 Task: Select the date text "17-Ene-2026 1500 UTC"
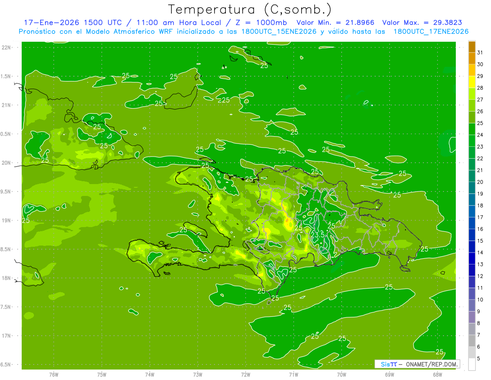tap(72, 23)
